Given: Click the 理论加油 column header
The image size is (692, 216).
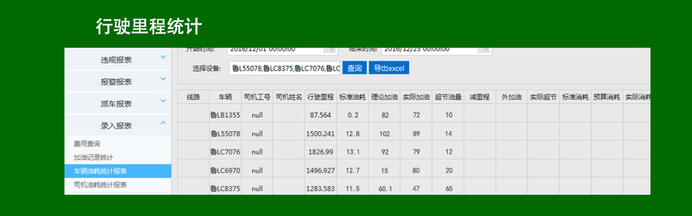Looking at the screenshot, I should coord(384,97).
